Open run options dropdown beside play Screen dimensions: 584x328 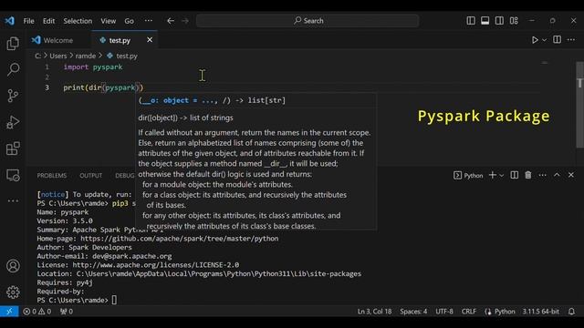click(544, 40)
